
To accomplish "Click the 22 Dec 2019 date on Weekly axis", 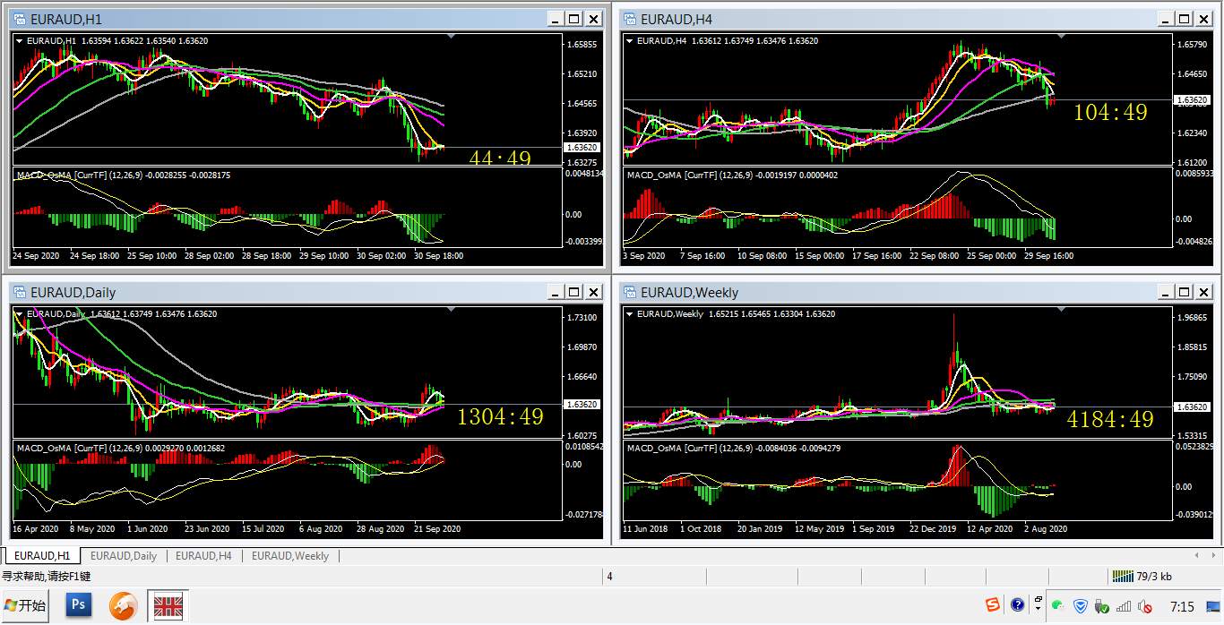I will (933, 528).
